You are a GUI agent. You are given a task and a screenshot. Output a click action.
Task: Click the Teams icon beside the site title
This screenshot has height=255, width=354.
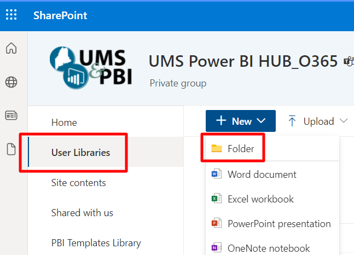[x=349, y=61]
